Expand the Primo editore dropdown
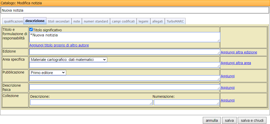Screen dimensions: 270x124 click(47, 73)
